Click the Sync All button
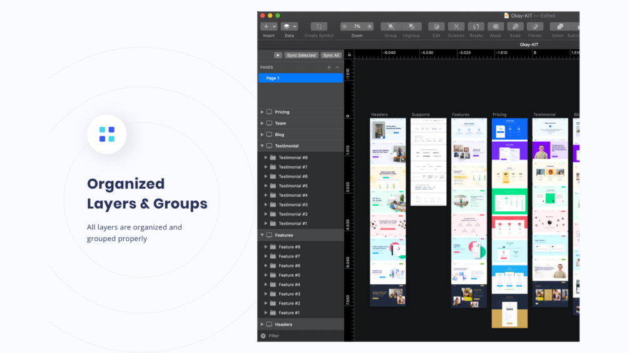The image size is (629, 353). [331, 55]
